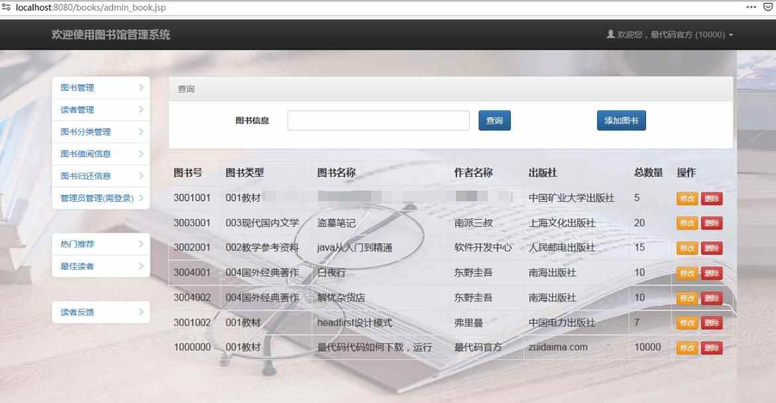Screen dimensions: 776x403
Task: Select the author cell 南派三叔
Action: tap(473, 223)
